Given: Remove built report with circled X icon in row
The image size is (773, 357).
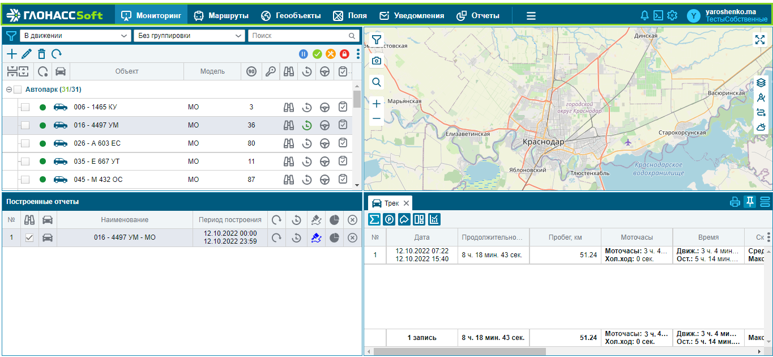Looking at the screenshot, I should pos(352,238).
